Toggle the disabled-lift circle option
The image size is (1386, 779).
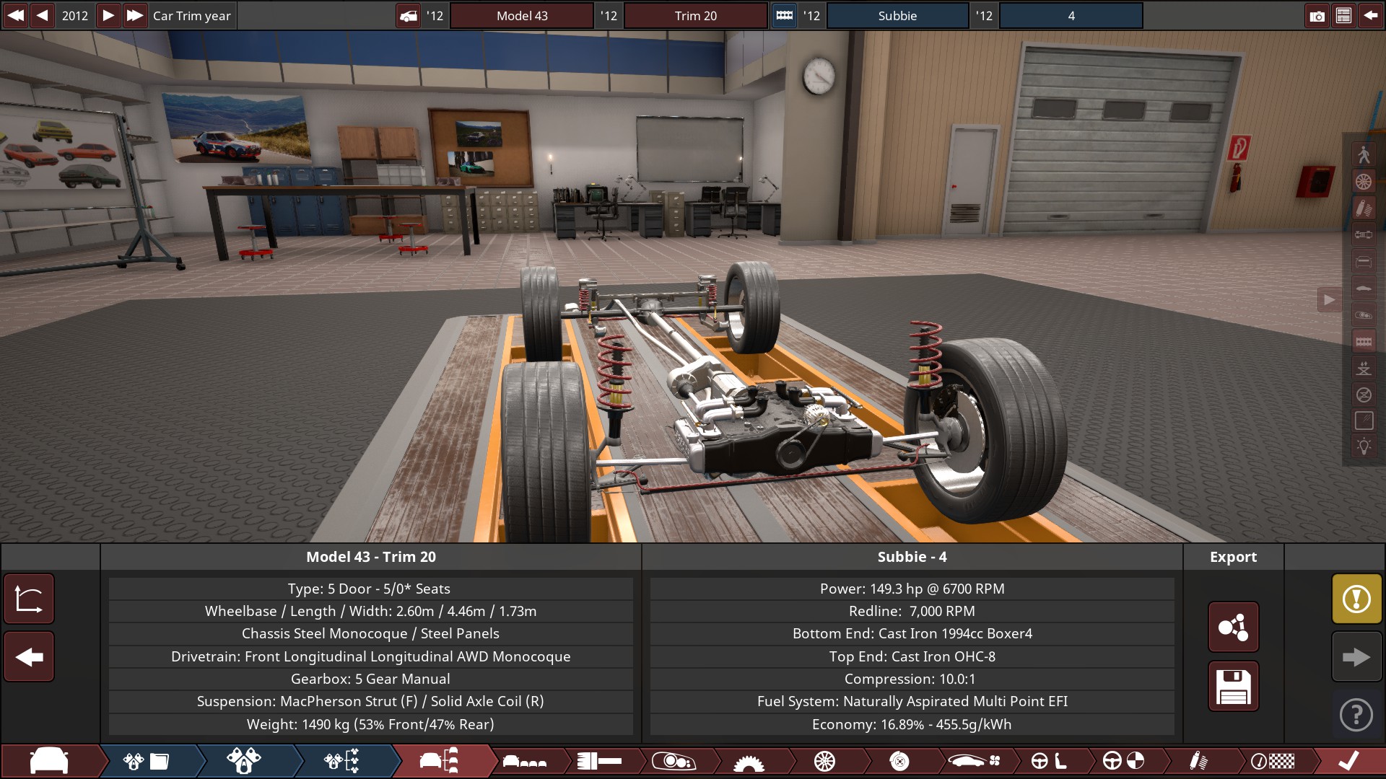click(x=1364, y=395)
